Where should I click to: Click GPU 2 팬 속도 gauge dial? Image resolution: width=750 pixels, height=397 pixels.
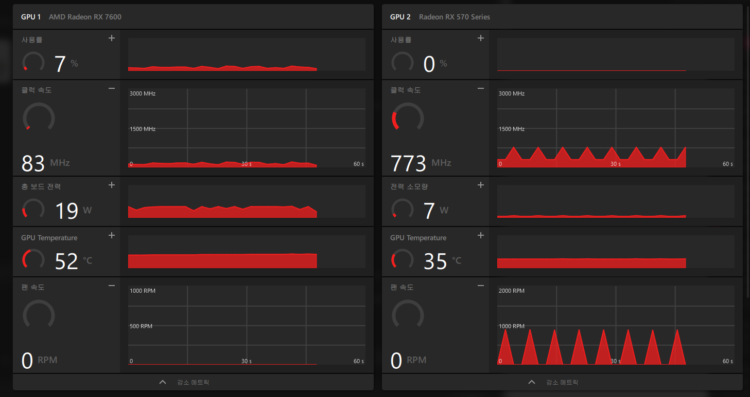[x=408, y=314]
